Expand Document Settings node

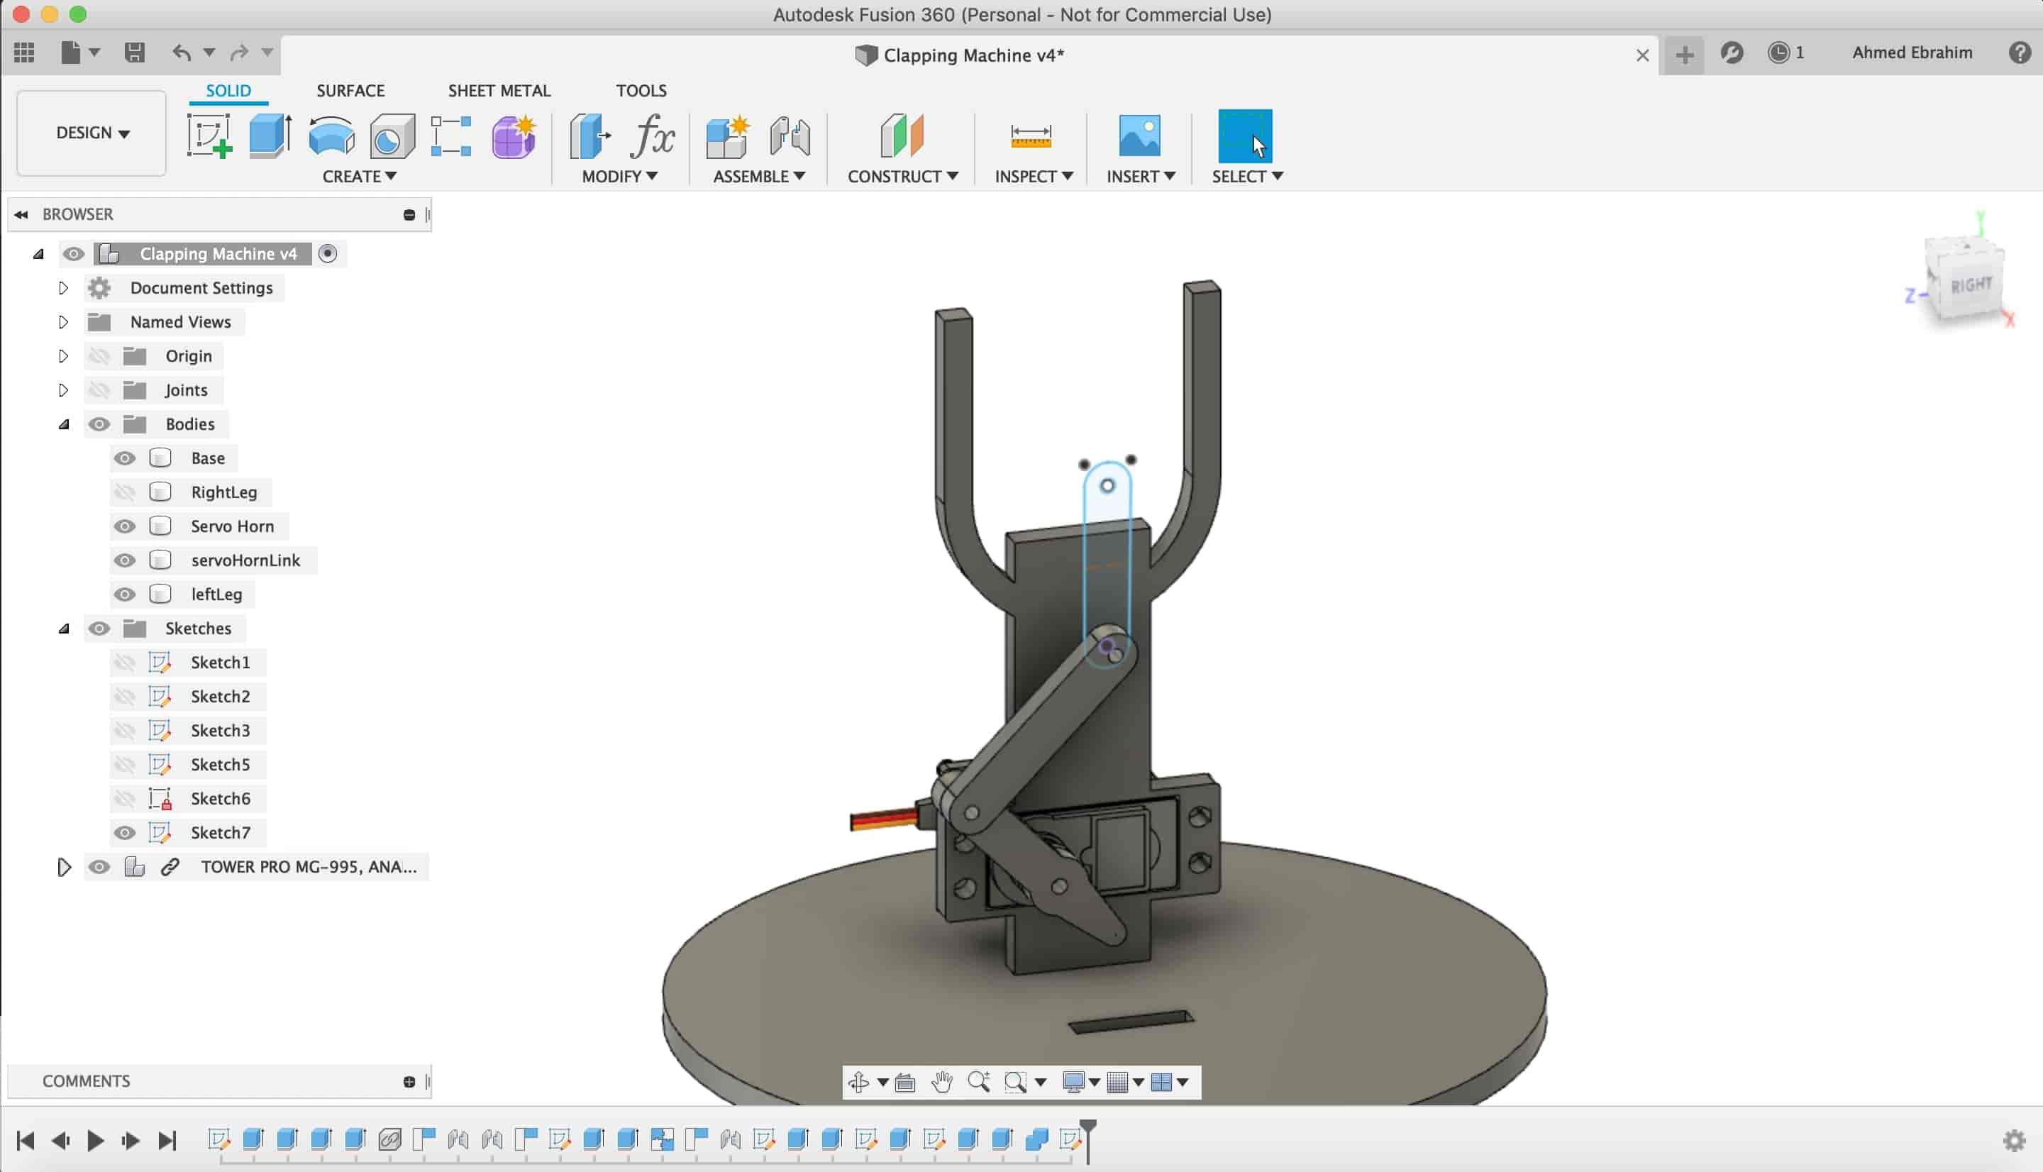[x=64, y=288]
